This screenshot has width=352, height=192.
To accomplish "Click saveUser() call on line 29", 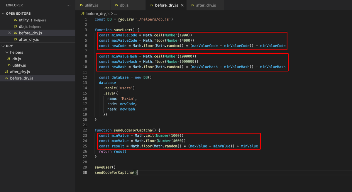I will tap(105, 167).
